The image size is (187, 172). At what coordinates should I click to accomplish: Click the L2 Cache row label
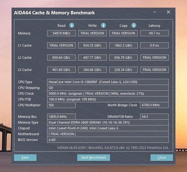[25, 58]
